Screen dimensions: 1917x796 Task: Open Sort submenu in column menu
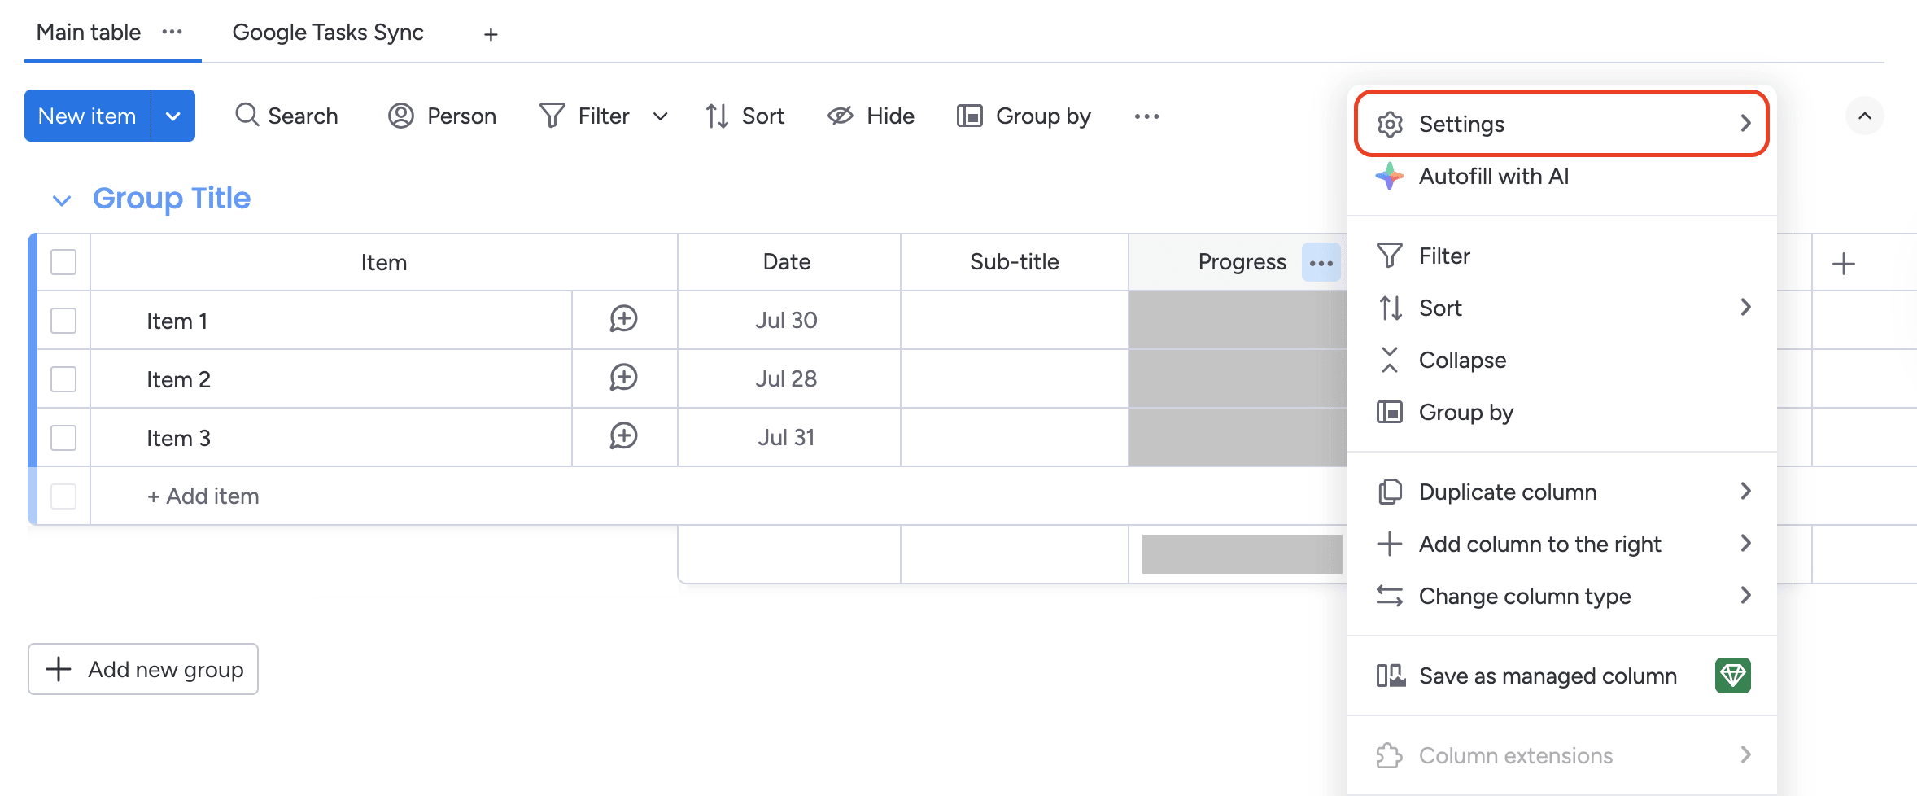pyautogui.click(x=1561, y=308)
